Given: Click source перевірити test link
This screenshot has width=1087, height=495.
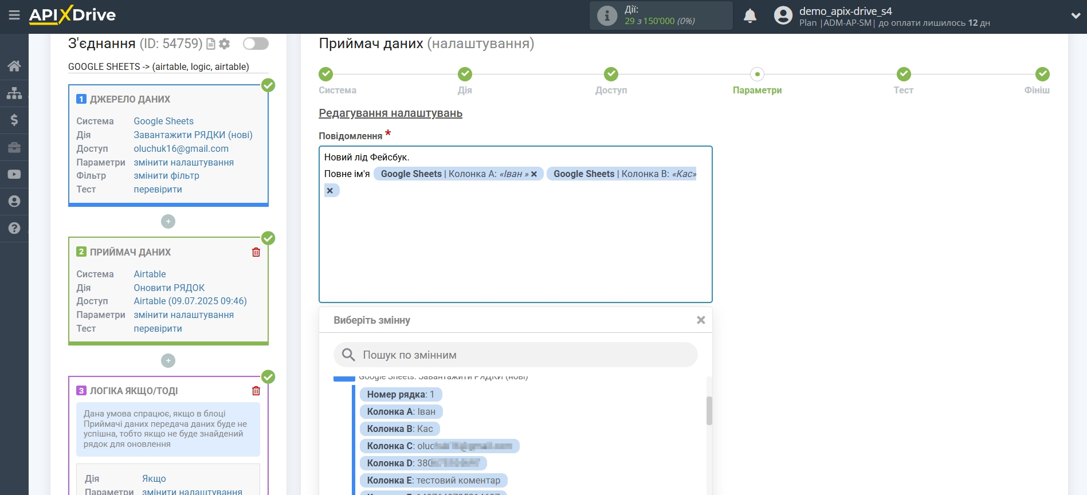Looking at the screenshot, I should (x=158, y=189).
